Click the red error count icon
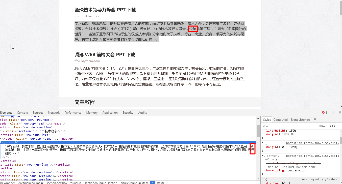Image resolution: width=342 pixels, height=184 pixels. click(323, 112)
